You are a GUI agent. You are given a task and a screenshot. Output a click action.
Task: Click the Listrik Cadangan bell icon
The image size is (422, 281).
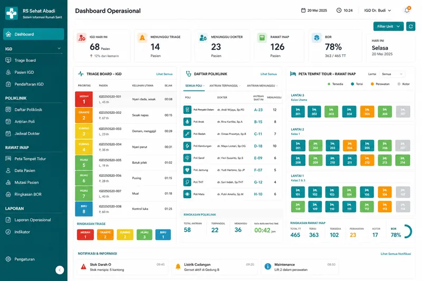[178, 266]
